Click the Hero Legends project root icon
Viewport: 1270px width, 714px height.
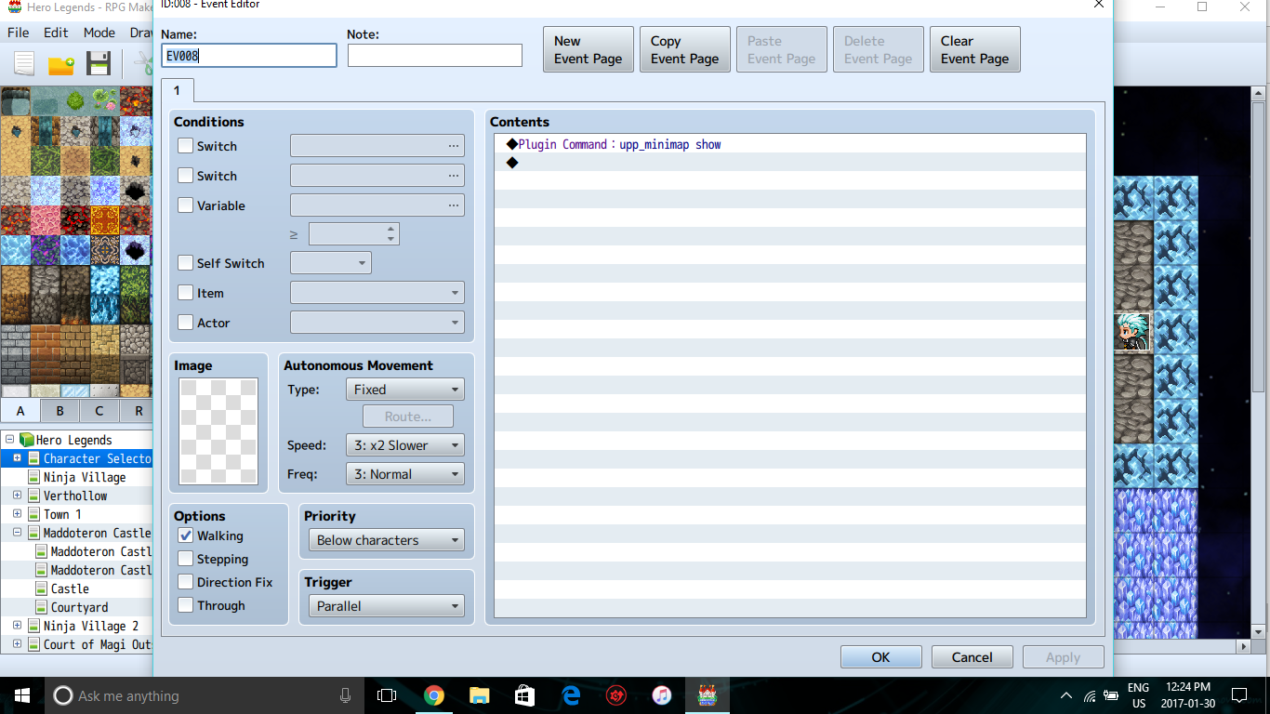[27, 440]
